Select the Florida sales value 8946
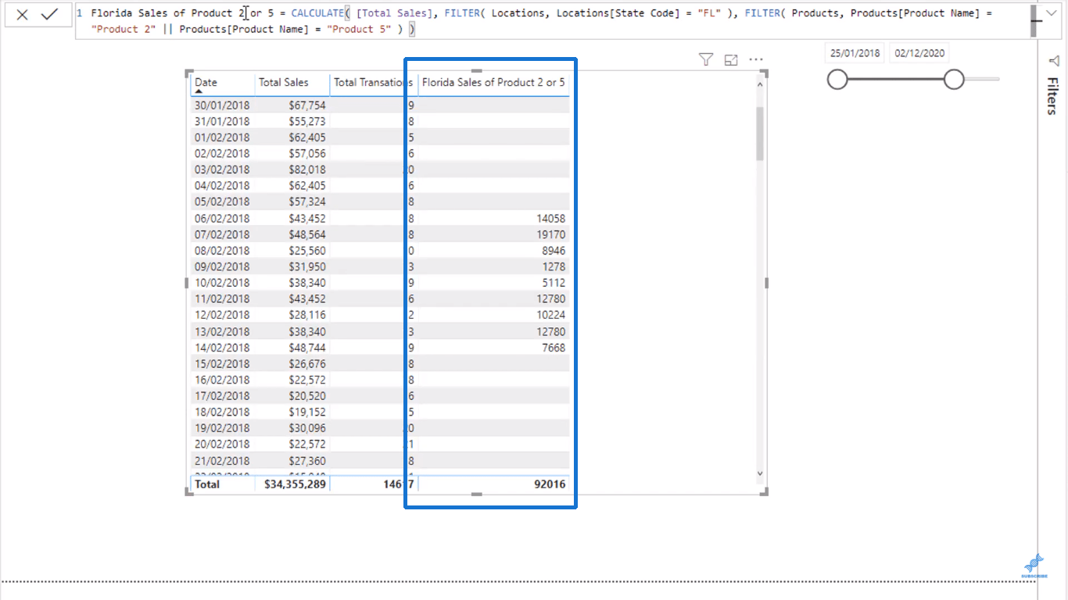This screenshot has height=600, width=1068. pos(554,251)
